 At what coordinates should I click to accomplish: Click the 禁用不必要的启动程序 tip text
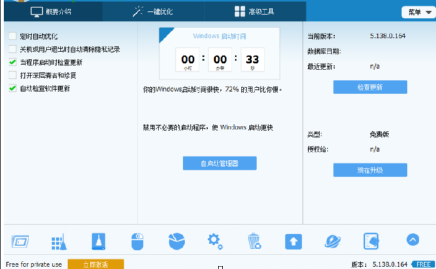[x=208, y=128]
